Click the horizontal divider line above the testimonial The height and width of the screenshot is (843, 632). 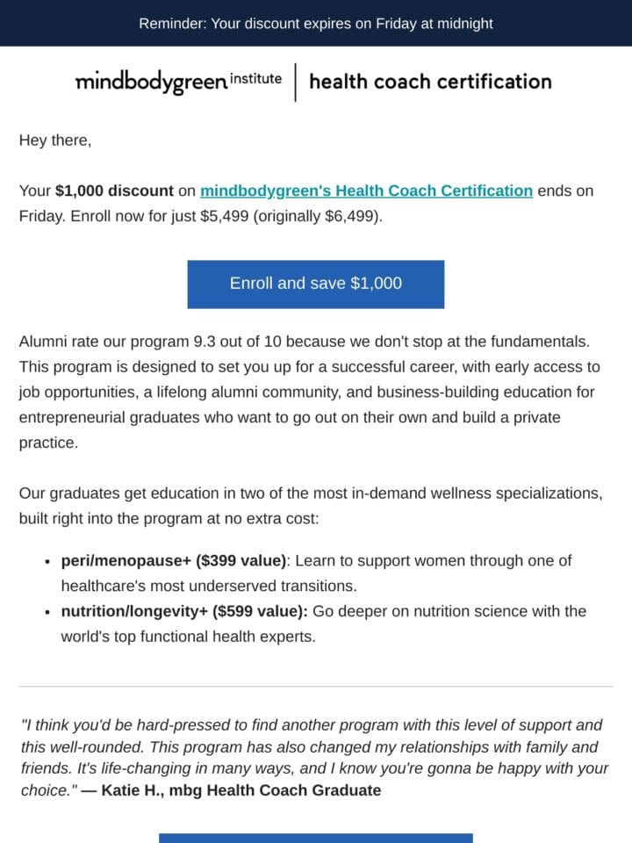coord(316,686)
